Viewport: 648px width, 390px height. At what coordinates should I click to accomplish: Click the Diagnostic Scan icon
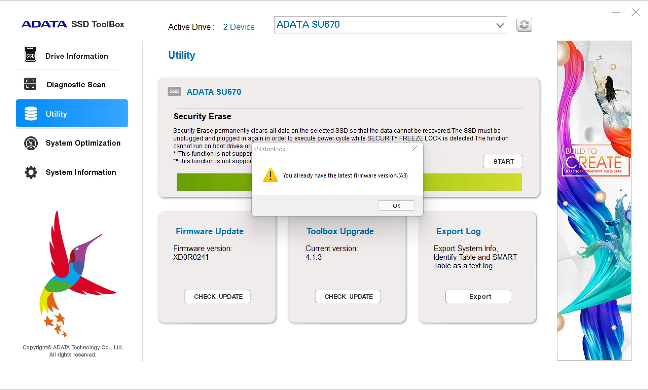point(30,84)
